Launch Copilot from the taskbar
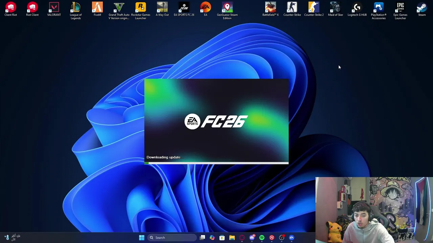The image size is (433, 243). (212, 238)
